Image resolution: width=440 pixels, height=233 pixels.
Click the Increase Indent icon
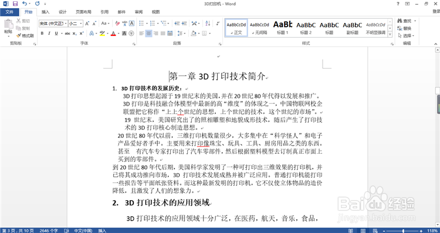[184, 23]
